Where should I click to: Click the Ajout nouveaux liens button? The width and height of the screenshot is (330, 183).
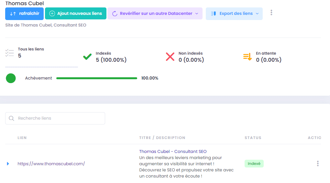76,14
